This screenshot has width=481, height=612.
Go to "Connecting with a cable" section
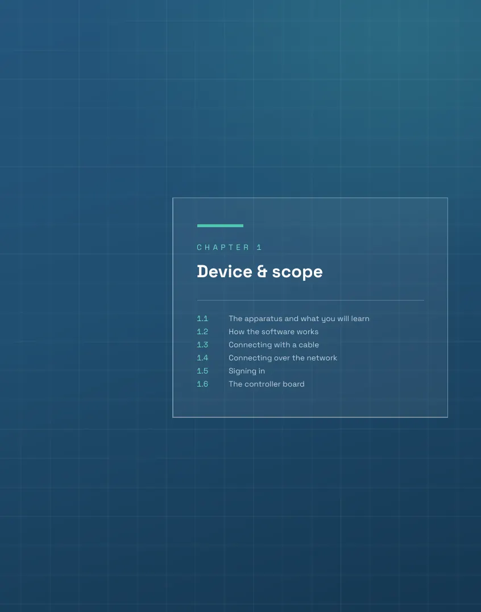(x=273, y=344)
